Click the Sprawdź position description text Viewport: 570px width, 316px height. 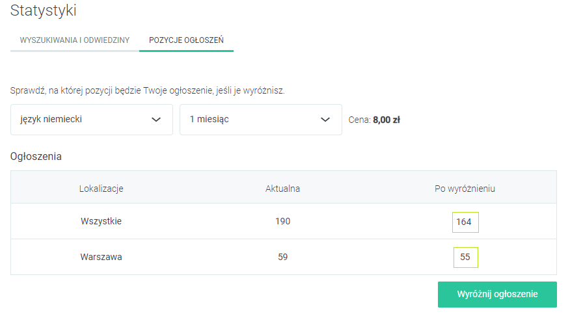[148, 90]
